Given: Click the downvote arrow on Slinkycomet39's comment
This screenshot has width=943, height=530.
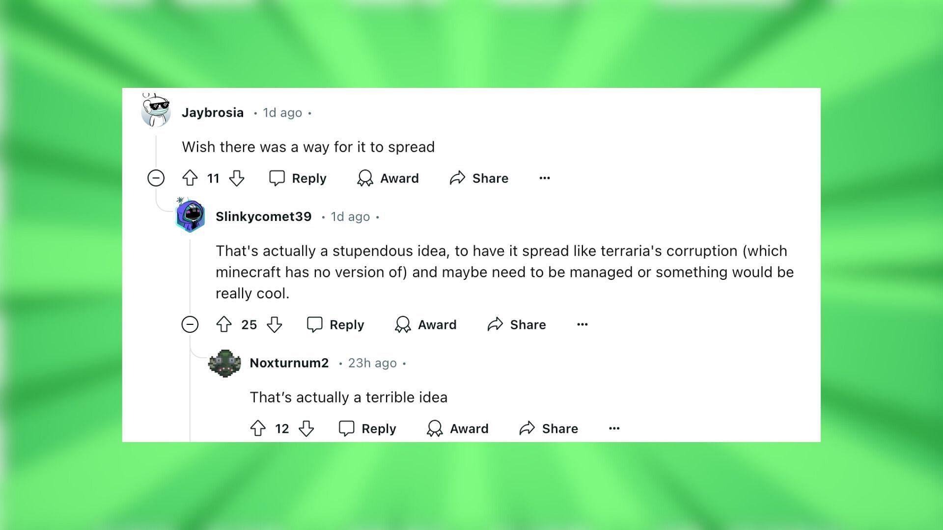Looking at the screenshot, I should (x=275, y=324).
